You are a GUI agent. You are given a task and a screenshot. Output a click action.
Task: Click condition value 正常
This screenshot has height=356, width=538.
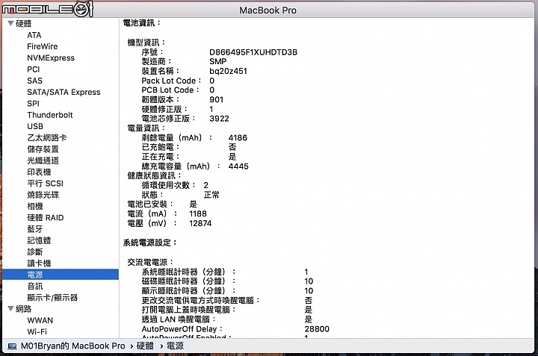pos(211,195)
